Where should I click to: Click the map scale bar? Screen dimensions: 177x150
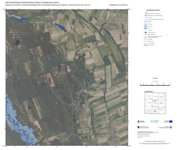tap(155, 85)
